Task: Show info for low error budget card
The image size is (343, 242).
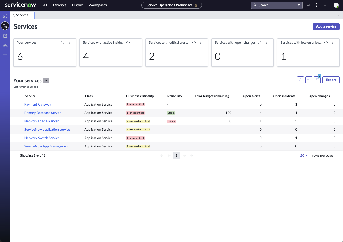Action: coord(326,43)
